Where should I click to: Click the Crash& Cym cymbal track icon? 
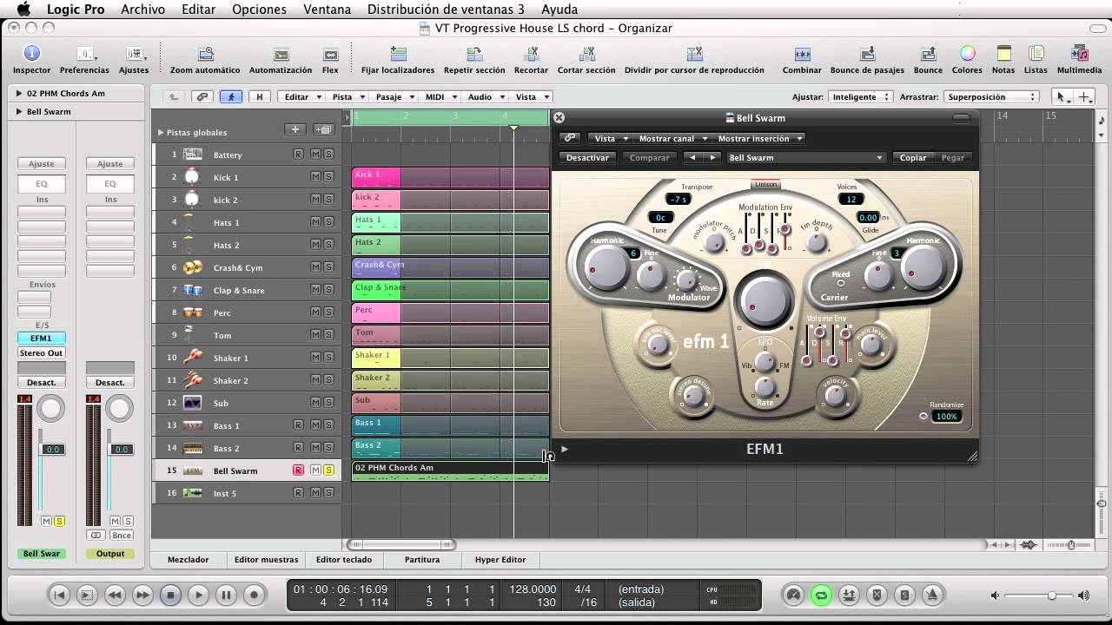[x=193, y=267]
